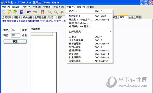
Task: Click the first column header in 包含图像 list
Action: click(37, 34)
